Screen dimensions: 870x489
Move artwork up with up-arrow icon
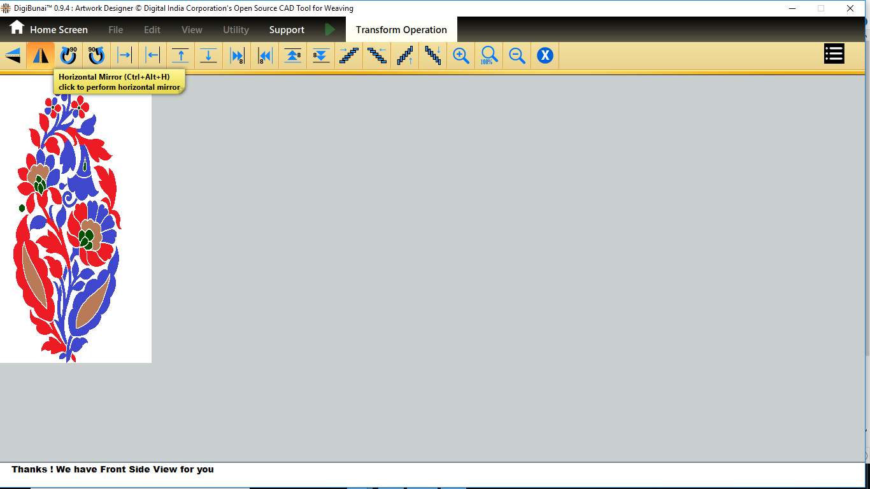coord(181,55)
